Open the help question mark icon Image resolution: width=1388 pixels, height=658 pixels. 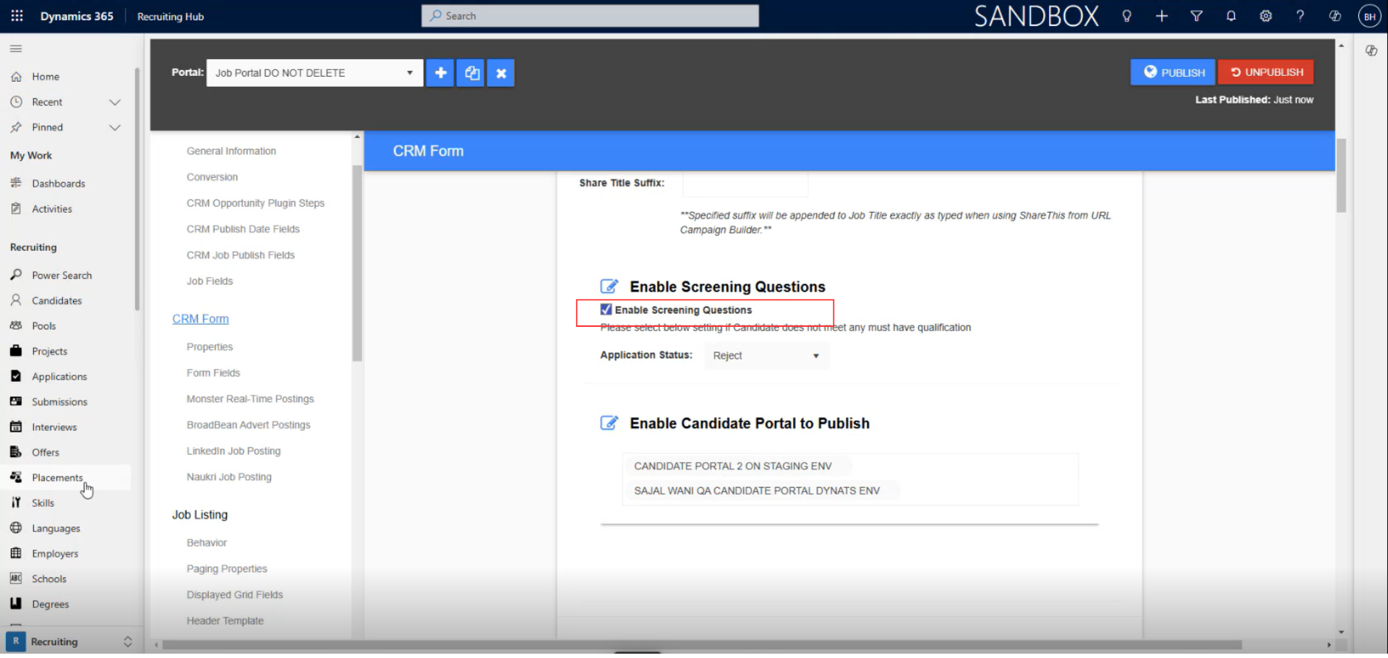(x=1301, y=16)
